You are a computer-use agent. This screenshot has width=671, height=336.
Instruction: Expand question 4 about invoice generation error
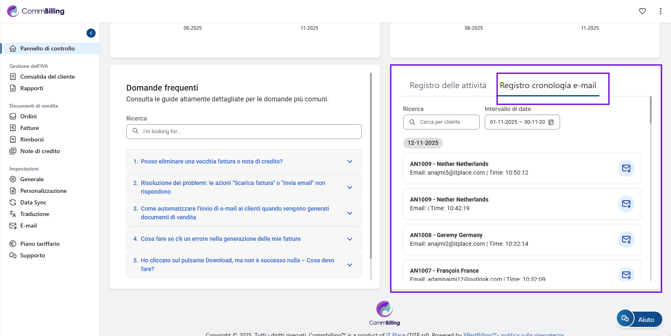(244, 239)
